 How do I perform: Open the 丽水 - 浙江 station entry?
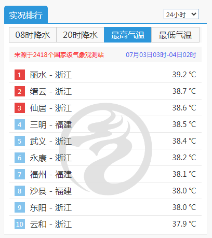click(x=51, y=75)
